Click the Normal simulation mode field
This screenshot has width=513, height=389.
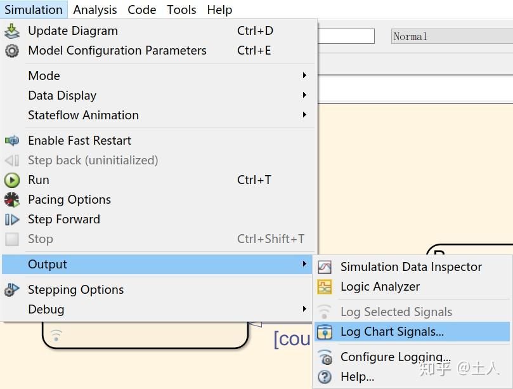tap(451, 36)
